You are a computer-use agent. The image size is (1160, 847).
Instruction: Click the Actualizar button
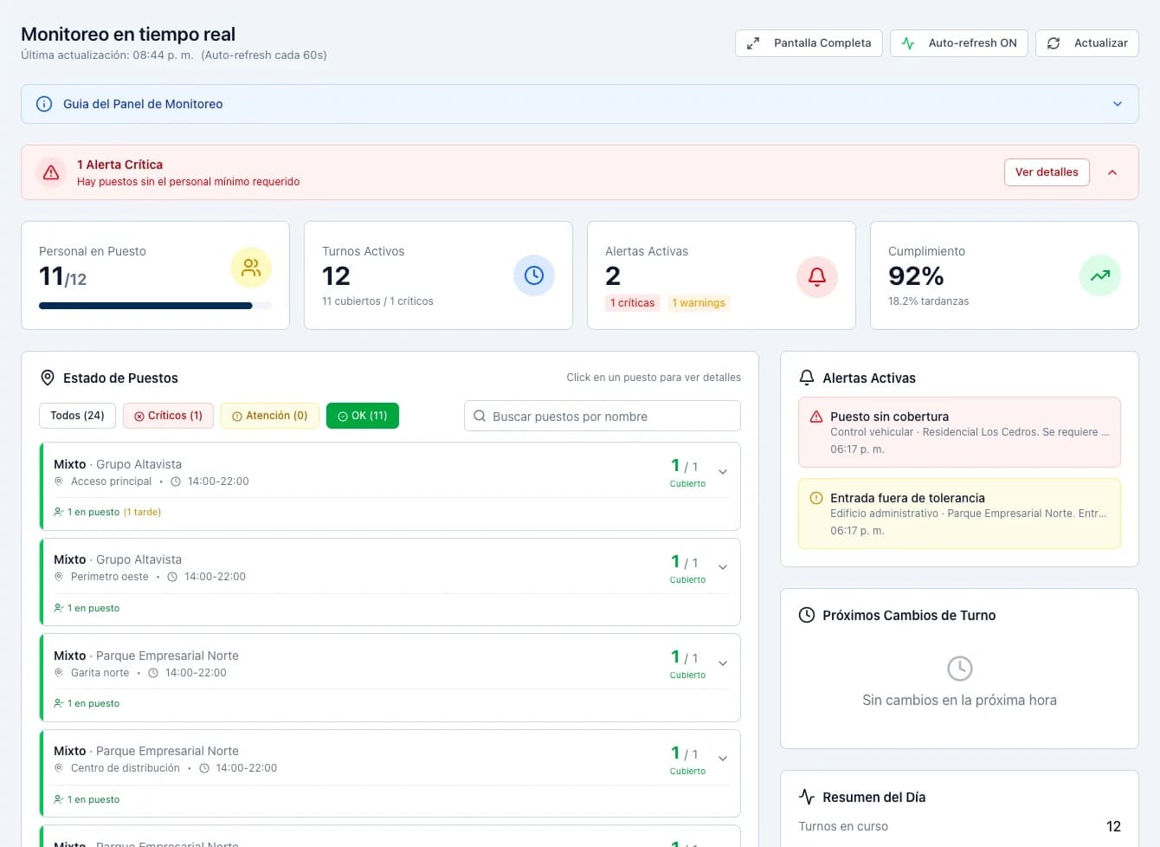(1087, 43)
